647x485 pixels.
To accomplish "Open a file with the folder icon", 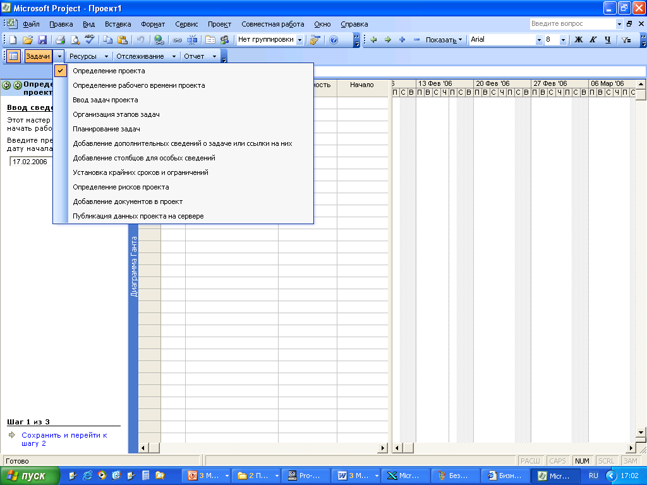I will (x=28, y=40).
